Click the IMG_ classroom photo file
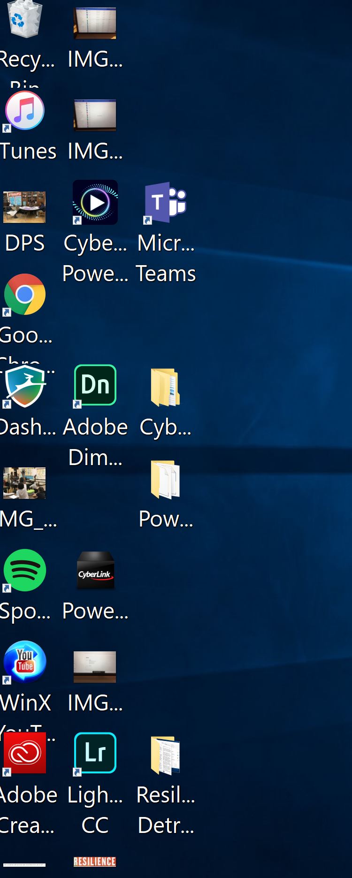352x878 pixels. coord(24,483)
